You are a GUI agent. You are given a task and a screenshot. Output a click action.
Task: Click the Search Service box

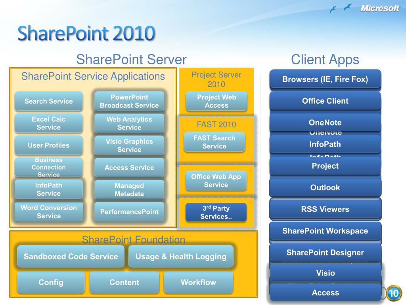pos(49,101)
